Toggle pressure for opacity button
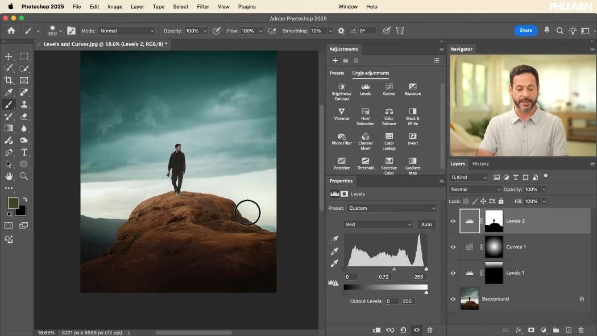This screenshot has height=336, width=597. click(x=216, y=31)
